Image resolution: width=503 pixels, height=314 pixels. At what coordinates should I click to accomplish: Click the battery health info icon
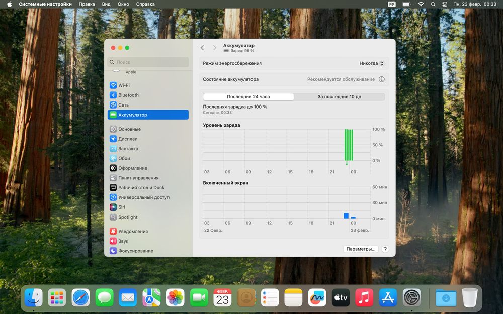[381, 79]
